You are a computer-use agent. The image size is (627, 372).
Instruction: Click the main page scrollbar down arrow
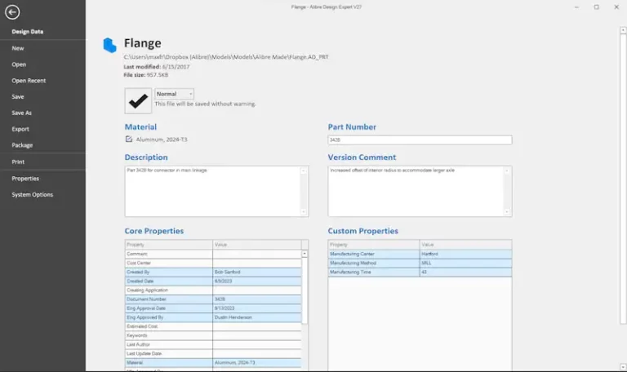[623, 367]
